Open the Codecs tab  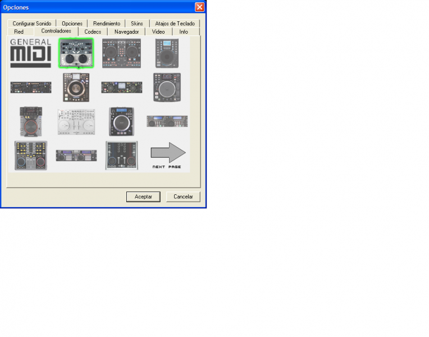click(x=93, y=32)
